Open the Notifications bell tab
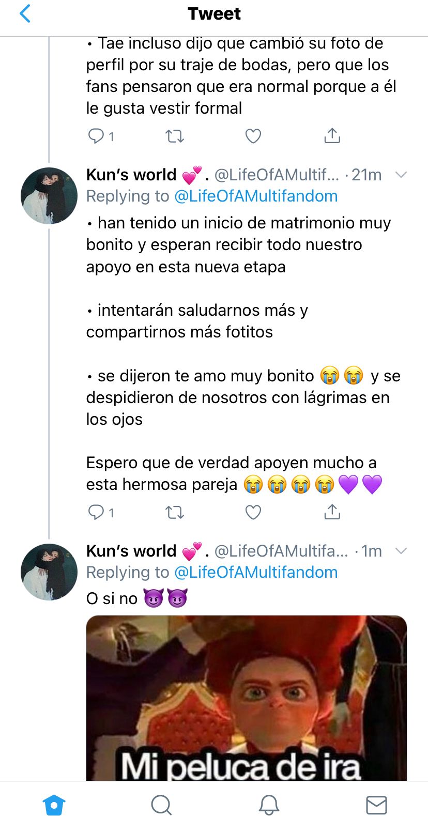 tap(269, 804)
